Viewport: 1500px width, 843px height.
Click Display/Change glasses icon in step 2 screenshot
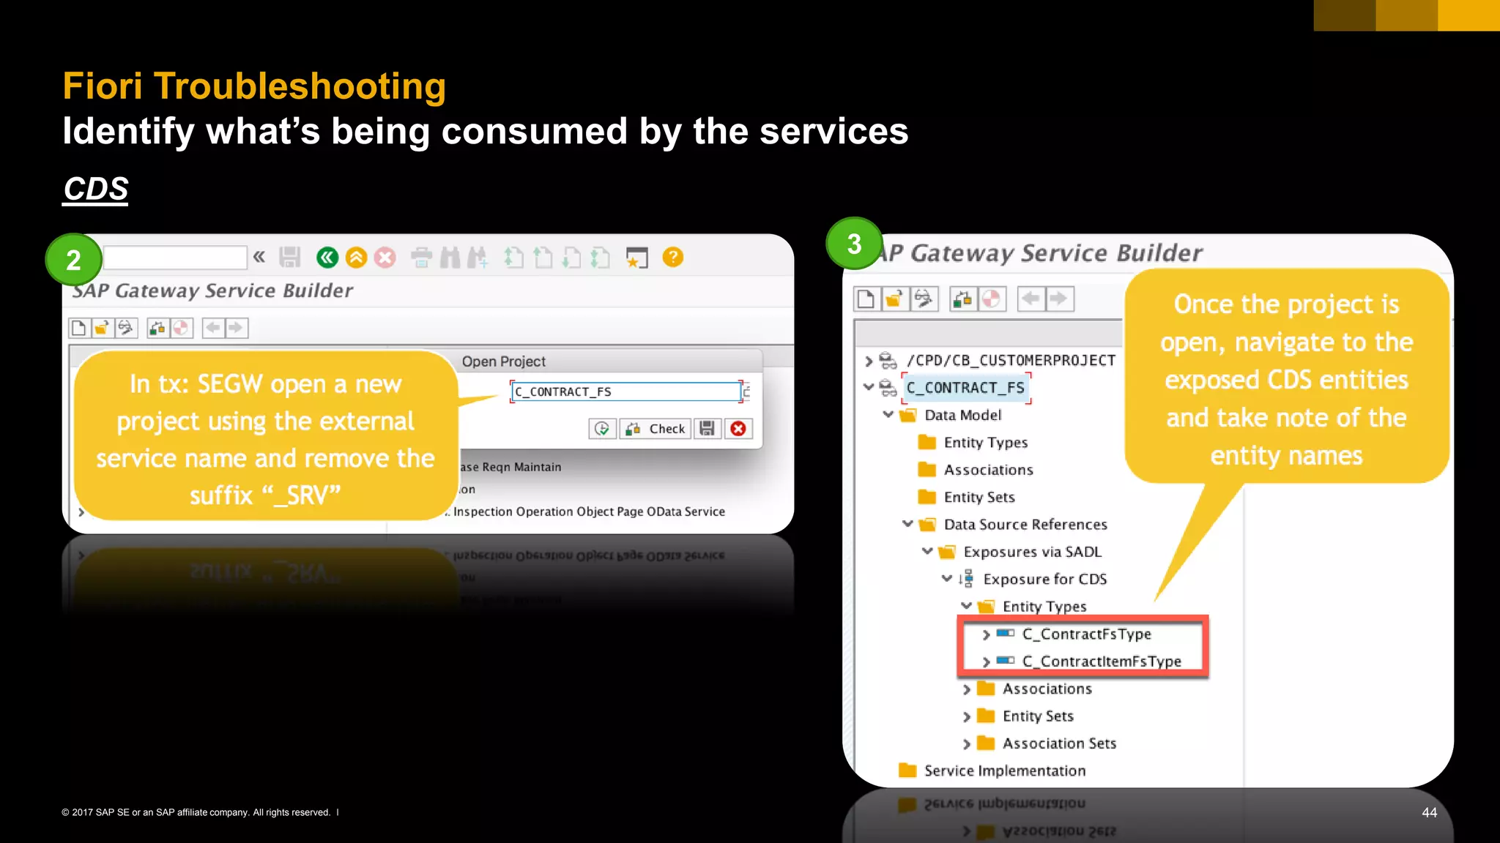click(126, 328)
